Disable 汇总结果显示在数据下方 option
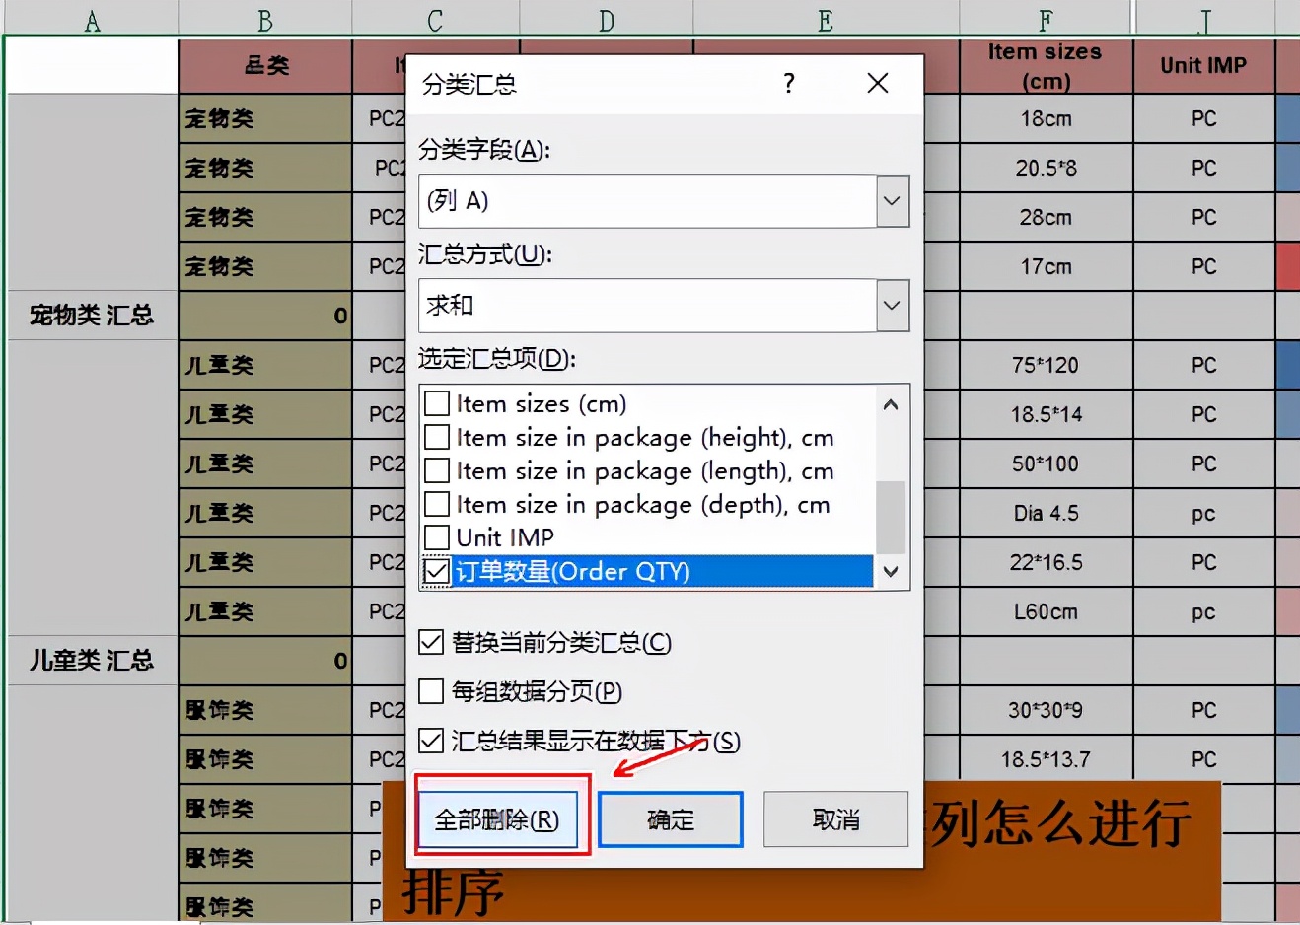This screenshot has height=925, width=1300. 431,742
